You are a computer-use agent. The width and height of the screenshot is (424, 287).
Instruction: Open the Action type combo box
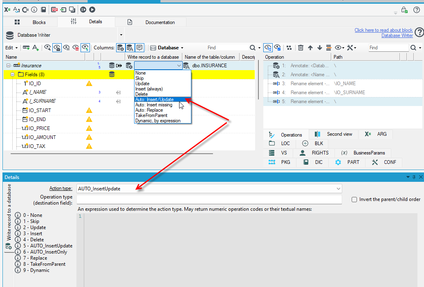pos(209,188)
